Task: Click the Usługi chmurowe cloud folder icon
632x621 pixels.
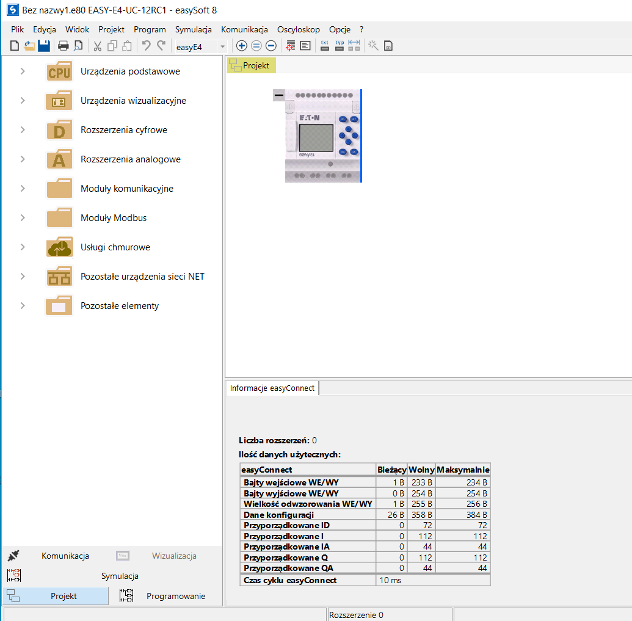Action: (x=59, y=247)
